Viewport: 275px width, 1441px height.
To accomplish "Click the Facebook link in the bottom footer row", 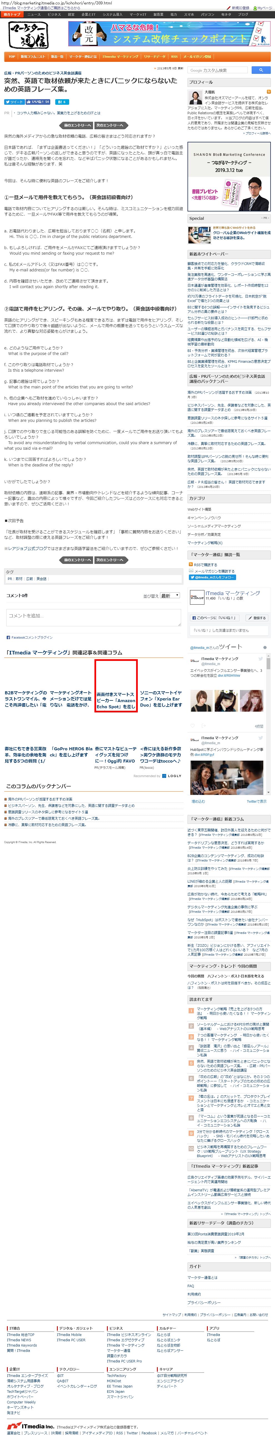I will [x=149, y=1433].
